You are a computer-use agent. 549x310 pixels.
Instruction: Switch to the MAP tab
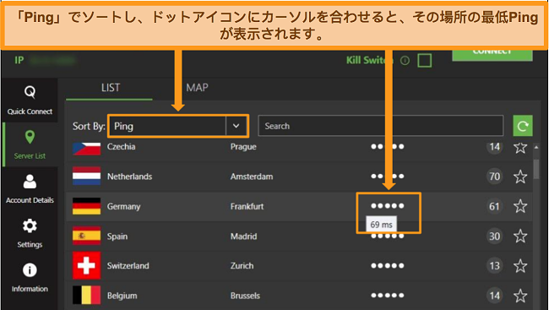197,88
